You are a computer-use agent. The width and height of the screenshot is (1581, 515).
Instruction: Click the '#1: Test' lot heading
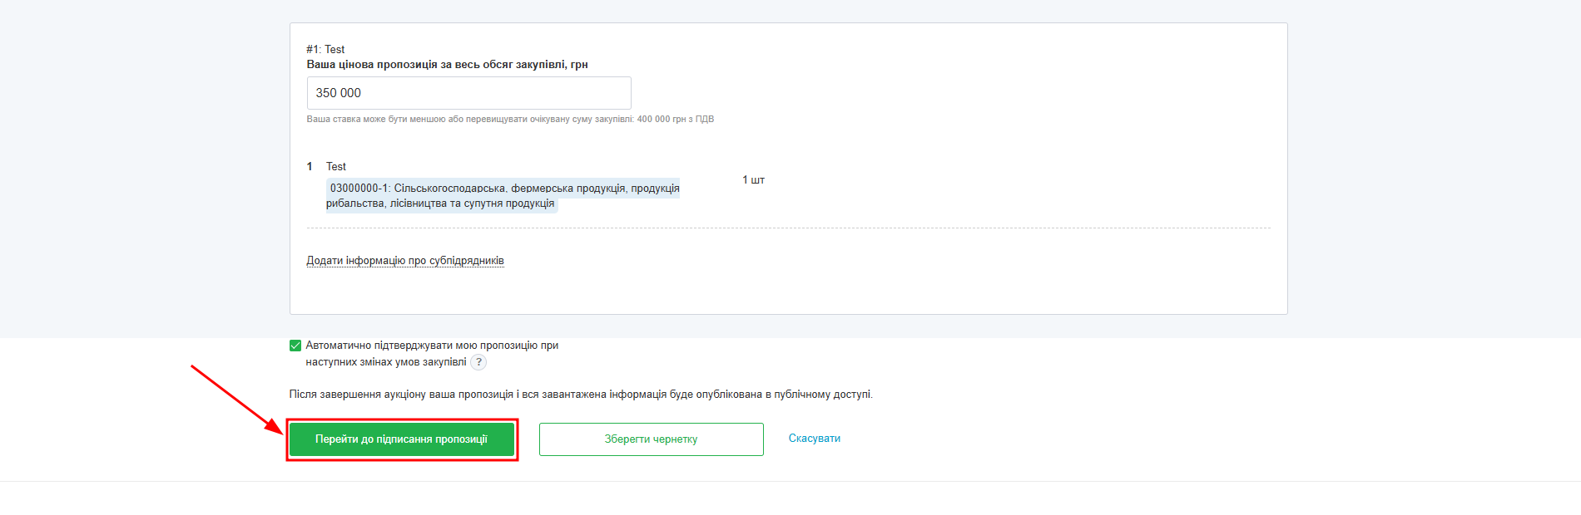tap(325, 50)
